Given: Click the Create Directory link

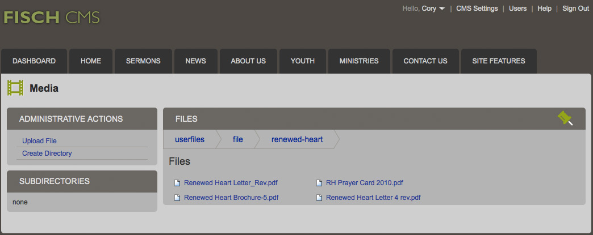Looking at the screenshot, I should (x=47, y=153).
